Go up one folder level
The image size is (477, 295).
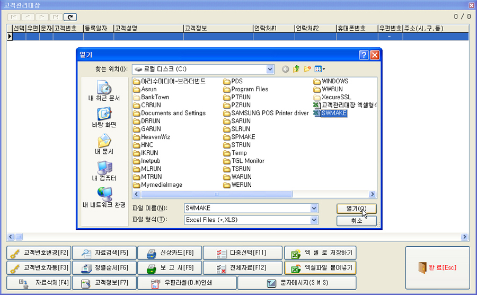(296, 69)
